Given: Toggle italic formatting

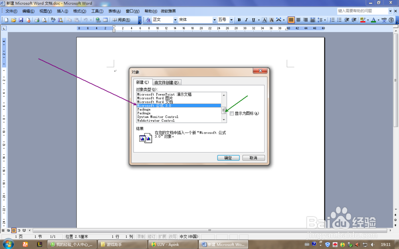Looking at the screenshot, I should pyautogui.click(x=246, y=20).
